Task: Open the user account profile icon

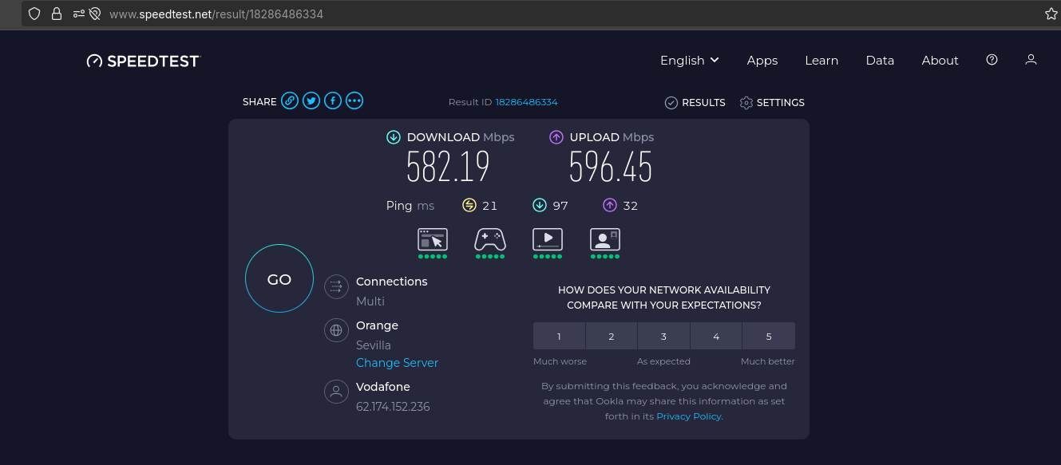Action: coord(1031,60)
